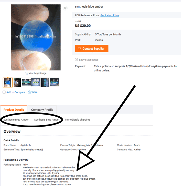Click the magnifier View larger image icon

26,73
